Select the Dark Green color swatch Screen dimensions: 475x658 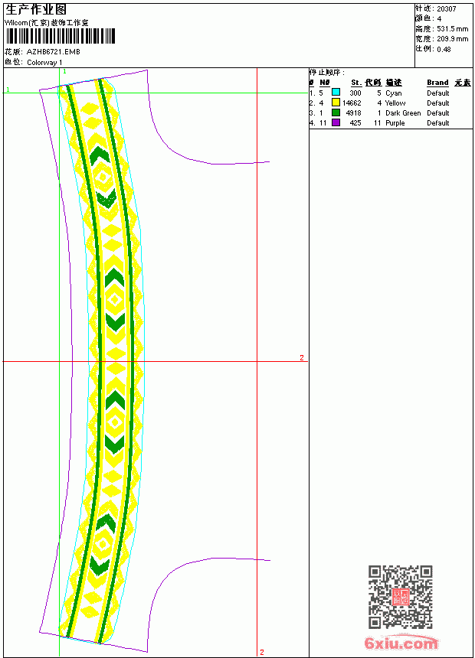[336, 112]
